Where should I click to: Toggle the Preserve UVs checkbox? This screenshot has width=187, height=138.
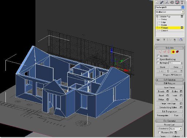pos(159,132)
